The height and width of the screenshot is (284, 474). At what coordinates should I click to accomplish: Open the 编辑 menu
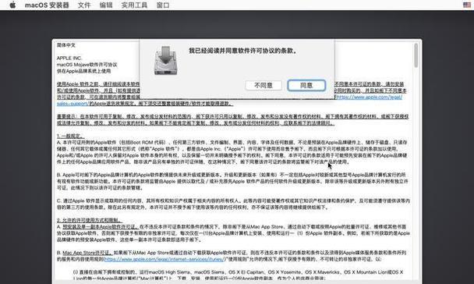point(106,5)
